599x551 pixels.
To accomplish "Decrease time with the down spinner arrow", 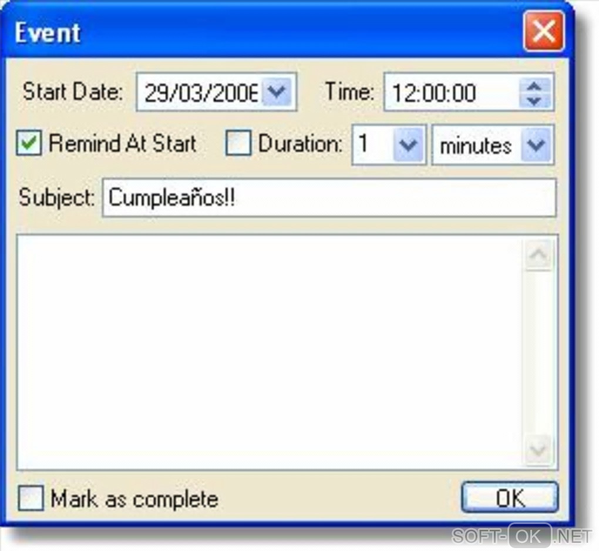I will [x=534, y=100].
